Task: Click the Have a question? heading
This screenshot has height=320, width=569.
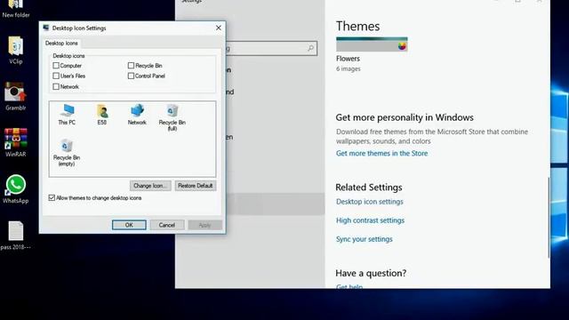Action: pyautogui.click(x=371, y=273)
